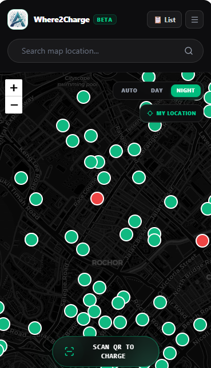The width and height of the screenshot is (211, 368).
Task: Select green marker directly above ROCHOR label
Action: (83, 249)
